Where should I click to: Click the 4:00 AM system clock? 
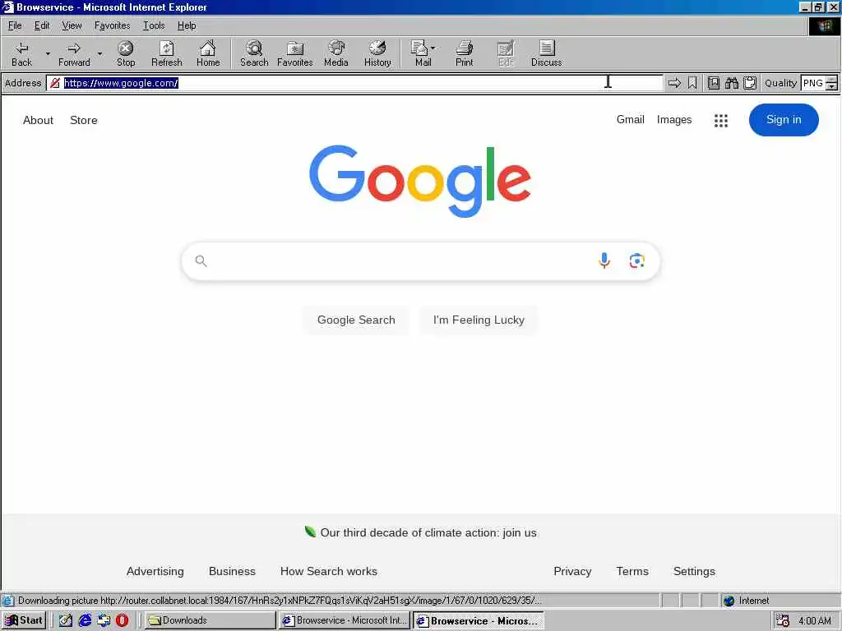pyautogui.click(x=815, y=621)
